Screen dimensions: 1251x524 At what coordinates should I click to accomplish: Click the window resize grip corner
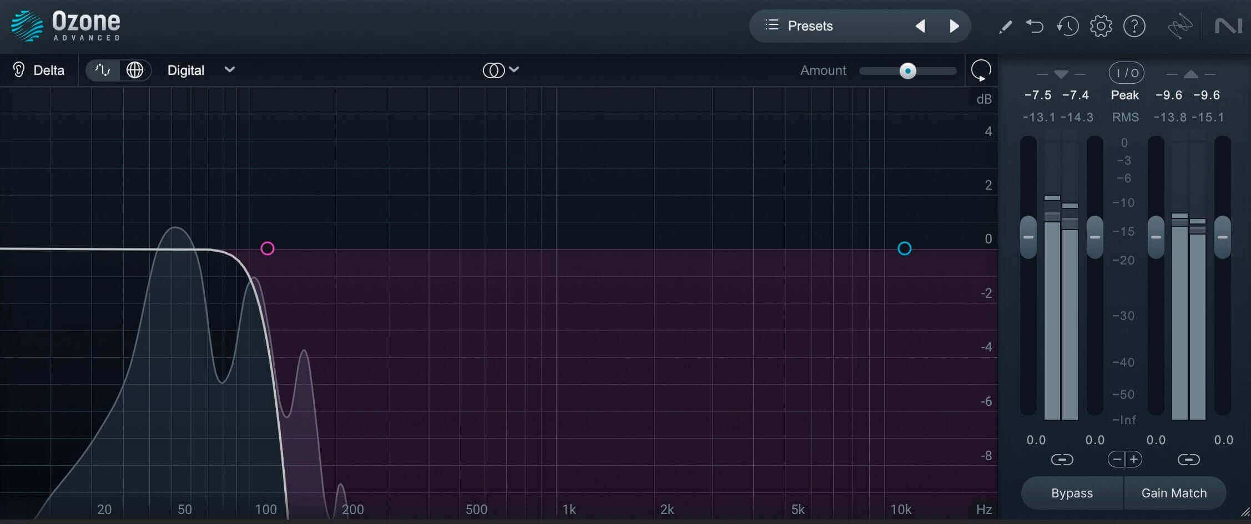click(x=1245, y=511)
